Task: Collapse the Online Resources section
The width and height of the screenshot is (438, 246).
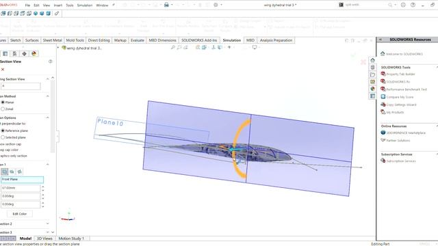Action: coord(437,126)
